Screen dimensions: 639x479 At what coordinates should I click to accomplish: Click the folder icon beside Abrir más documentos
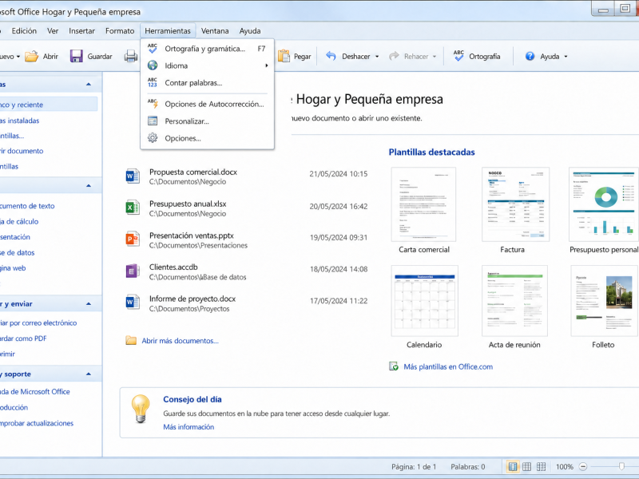tap(131, 341)
